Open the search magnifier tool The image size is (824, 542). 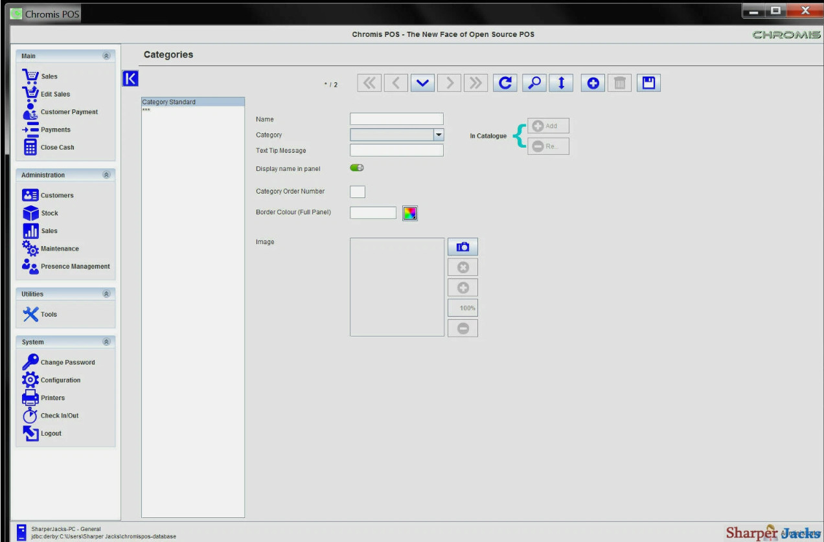(x=534, y=83)
